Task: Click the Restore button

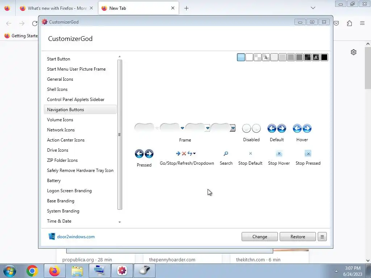Action: click(x=298, y=237)
